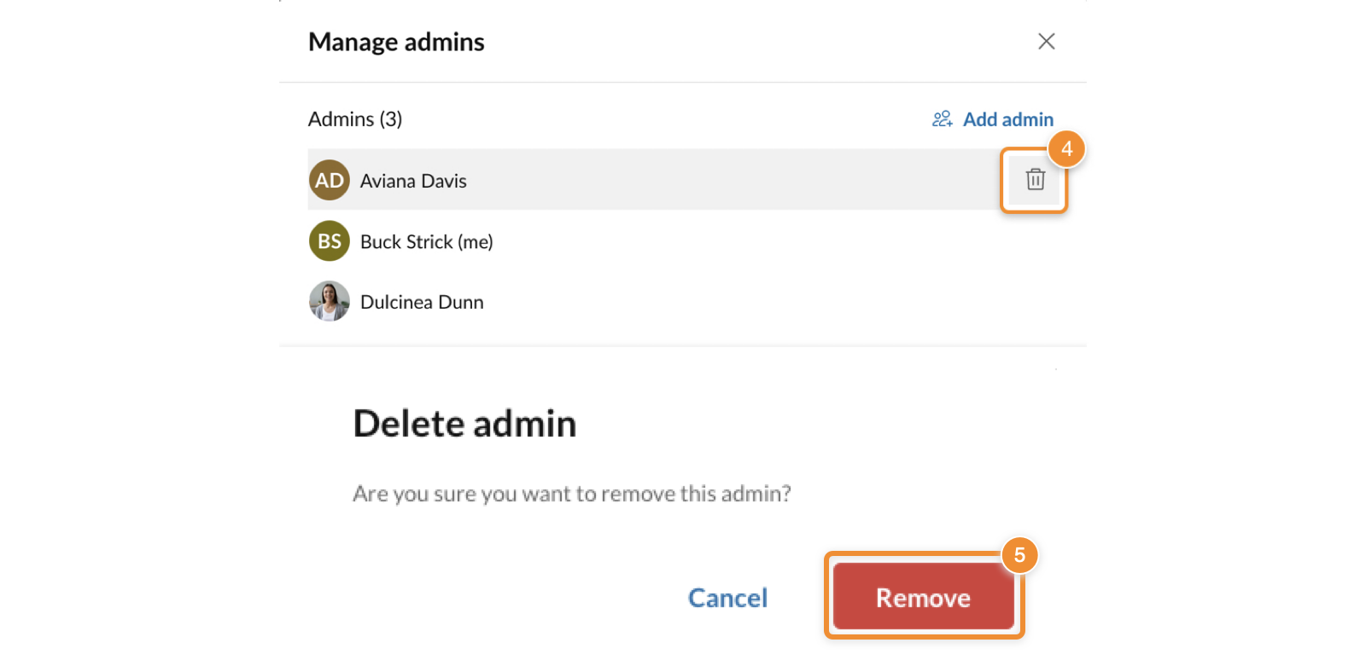Click the AD initials avatar
The image size is (1366, 660).
(329, 180)
